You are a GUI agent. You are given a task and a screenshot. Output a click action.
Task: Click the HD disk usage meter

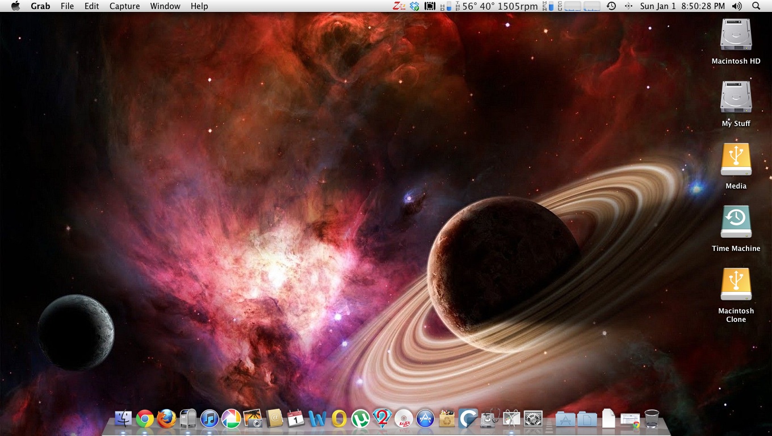[x=446, y=6]
